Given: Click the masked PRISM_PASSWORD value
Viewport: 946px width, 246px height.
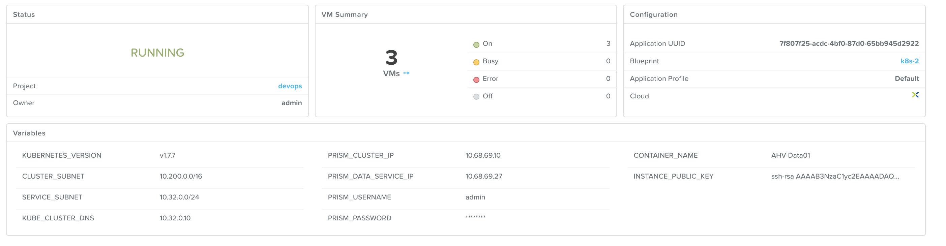Looking at the screenshot, I should point(475,217).
